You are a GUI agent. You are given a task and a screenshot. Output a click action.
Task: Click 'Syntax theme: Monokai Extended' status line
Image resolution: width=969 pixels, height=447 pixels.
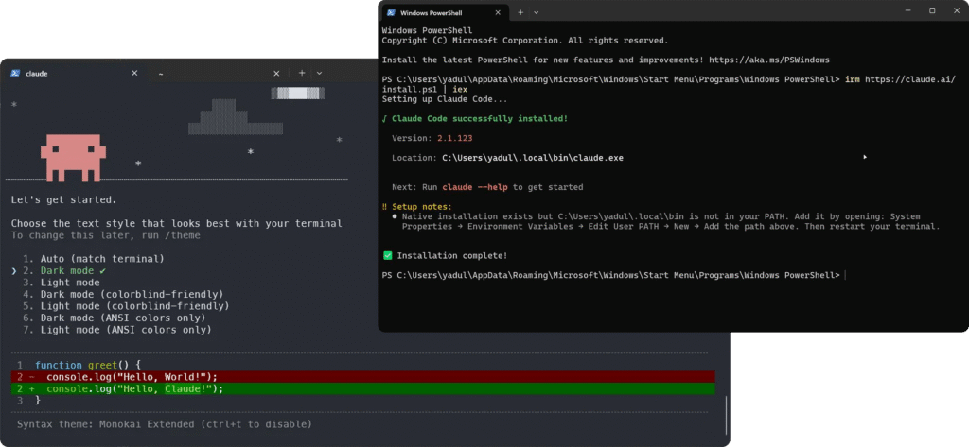pyautogui.click(x=165, y=424)
